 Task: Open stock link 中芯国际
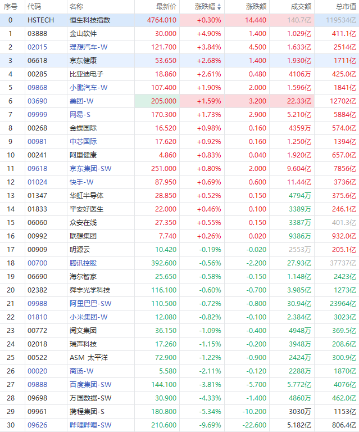pos(83,142)
